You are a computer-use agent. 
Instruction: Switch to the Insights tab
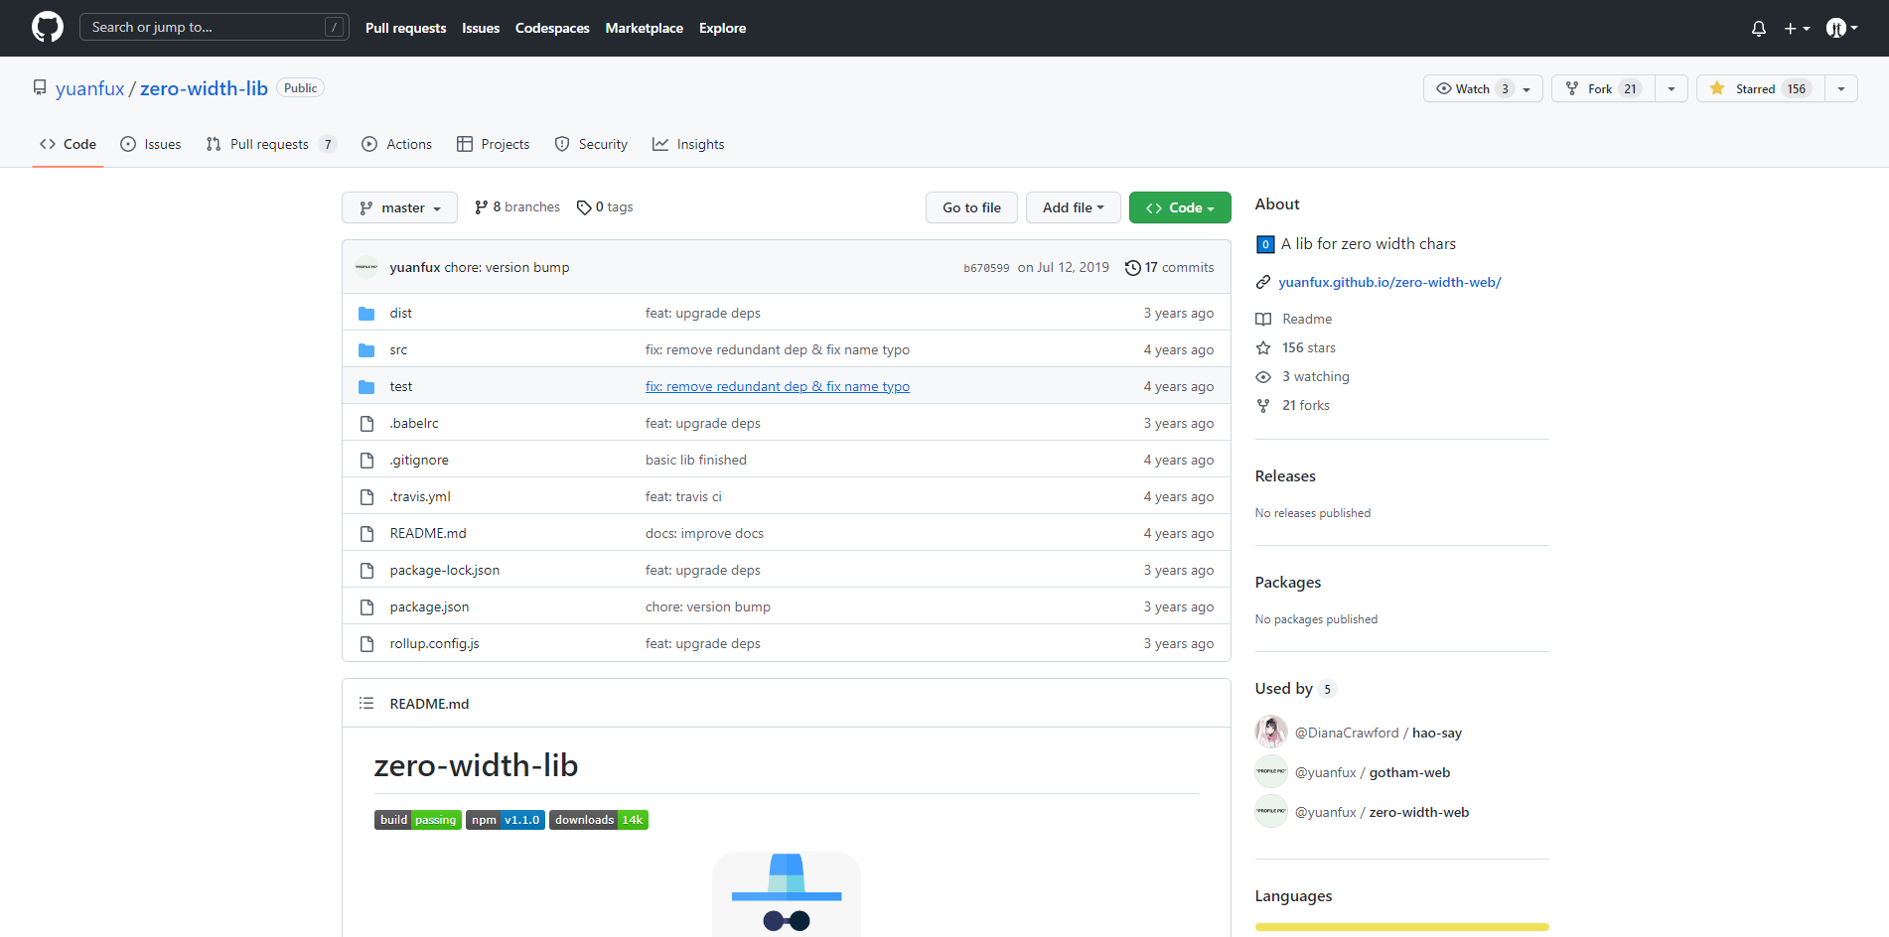[688, 144]
